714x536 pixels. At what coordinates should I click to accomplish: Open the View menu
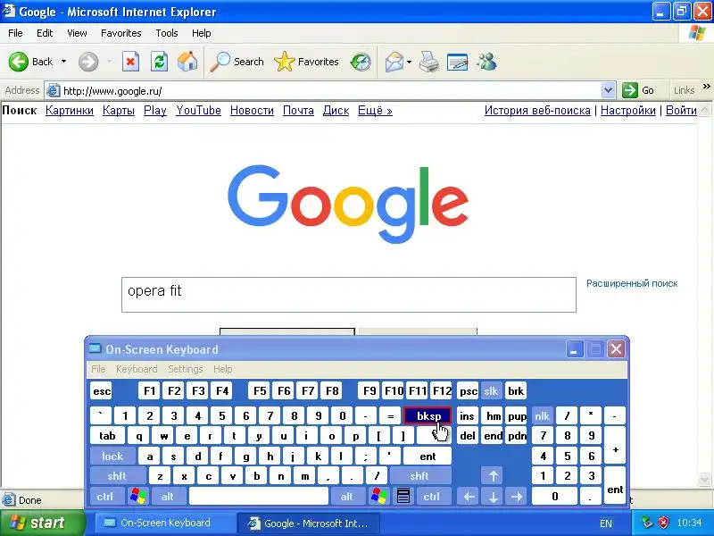click(x=77, y=33)
